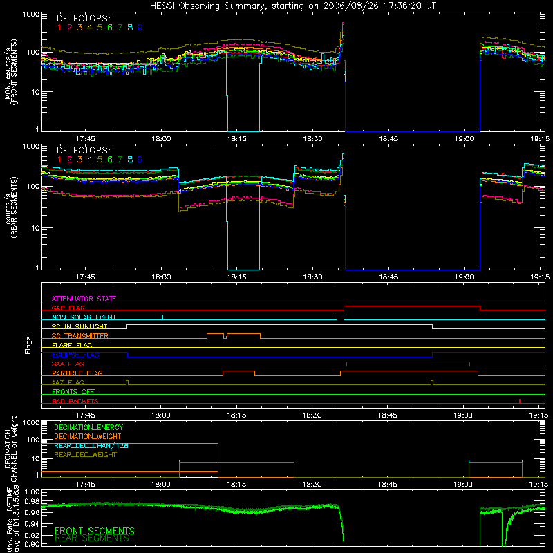Pick detector 3 in front segments legend
The height and width of the screenshot is (553, 553).
coord(79,28)
